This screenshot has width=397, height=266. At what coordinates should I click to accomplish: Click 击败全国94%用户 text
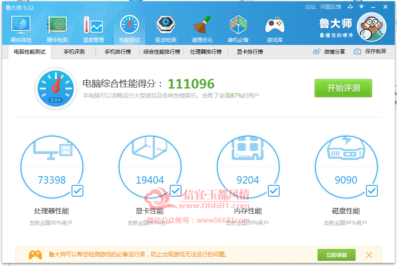point(346,223)
